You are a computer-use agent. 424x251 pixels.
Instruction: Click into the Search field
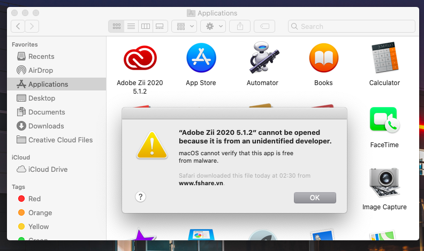(352, 26)
